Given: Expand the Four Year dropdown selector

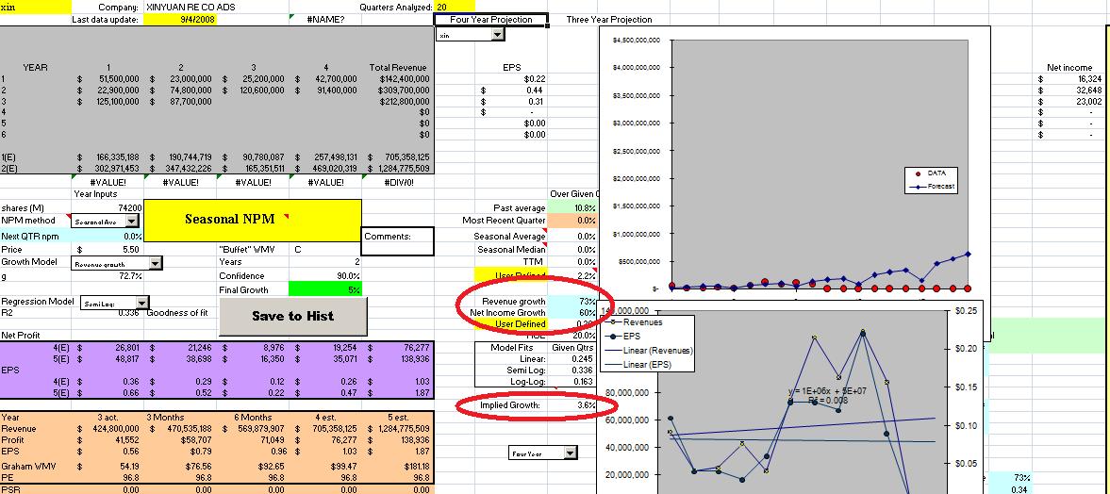Looking at the screenshot, I should [570, 453].
